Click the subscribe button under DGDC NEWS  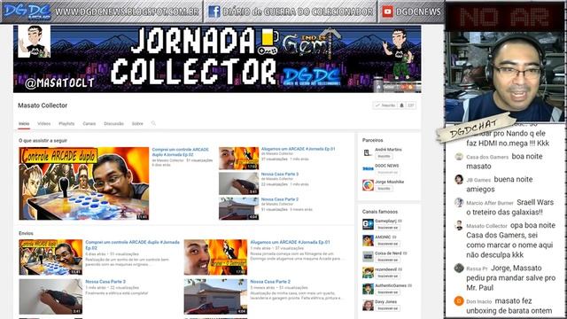point(387,173)
